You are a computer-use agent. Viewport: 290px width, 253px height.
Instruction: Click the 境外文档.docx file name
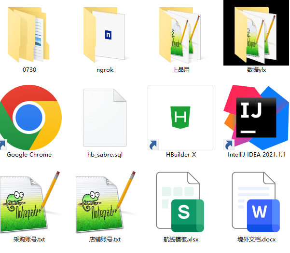(x=256, y=240)
